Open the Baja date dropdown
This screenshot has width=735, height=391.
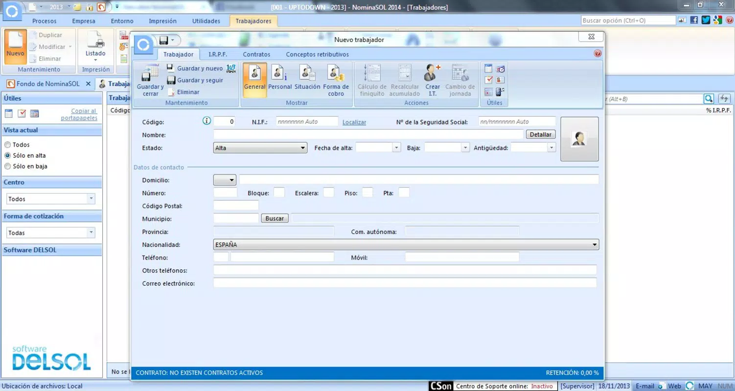coord(465,148)
